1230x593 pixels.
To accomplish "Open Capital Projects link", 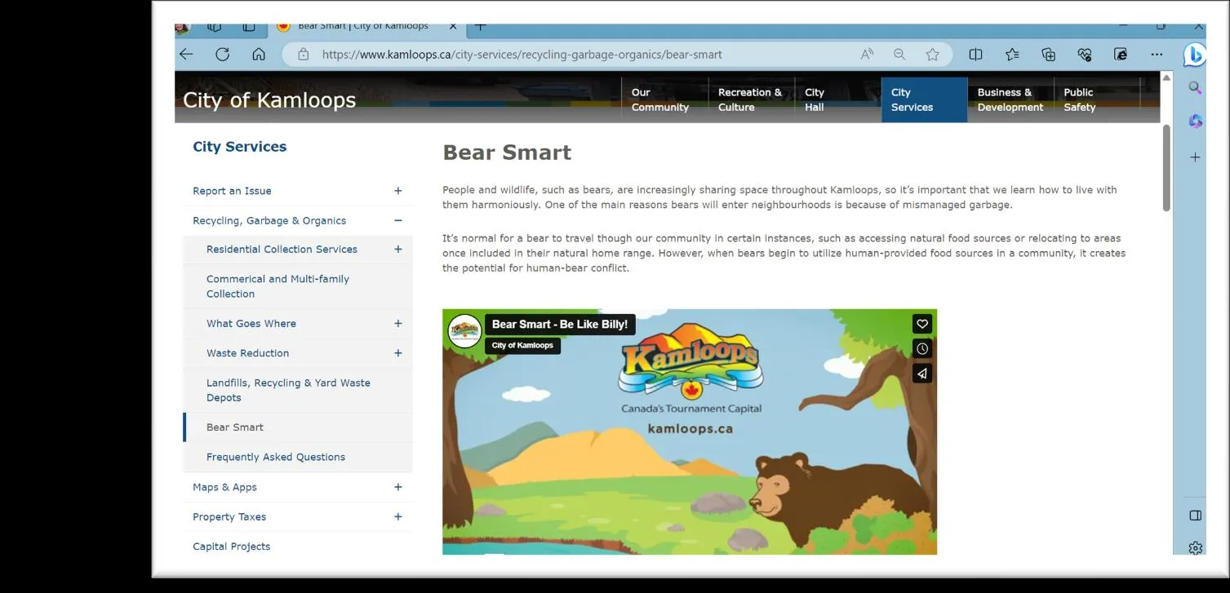I will (x=231, y=547).
